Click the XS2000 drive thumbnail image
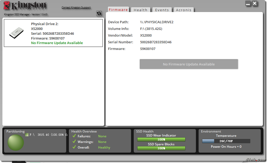The image size is (268, 163). click(x=17, y=33)
